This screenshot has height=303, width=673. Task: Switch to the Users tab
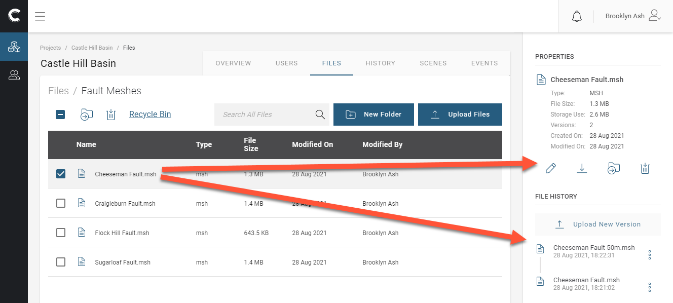287,63
